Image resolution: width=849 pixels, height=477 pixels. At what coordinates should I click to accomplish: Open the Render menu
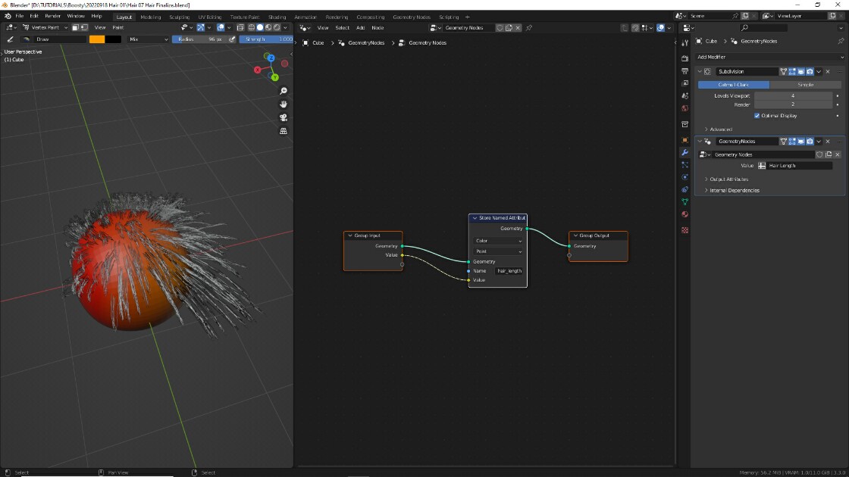[x=52, y=16]
